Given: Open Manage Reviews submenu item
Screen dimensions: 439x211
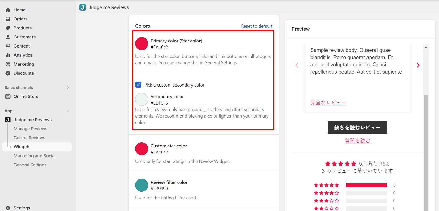Looking at the screenshot, I should 30,129.
